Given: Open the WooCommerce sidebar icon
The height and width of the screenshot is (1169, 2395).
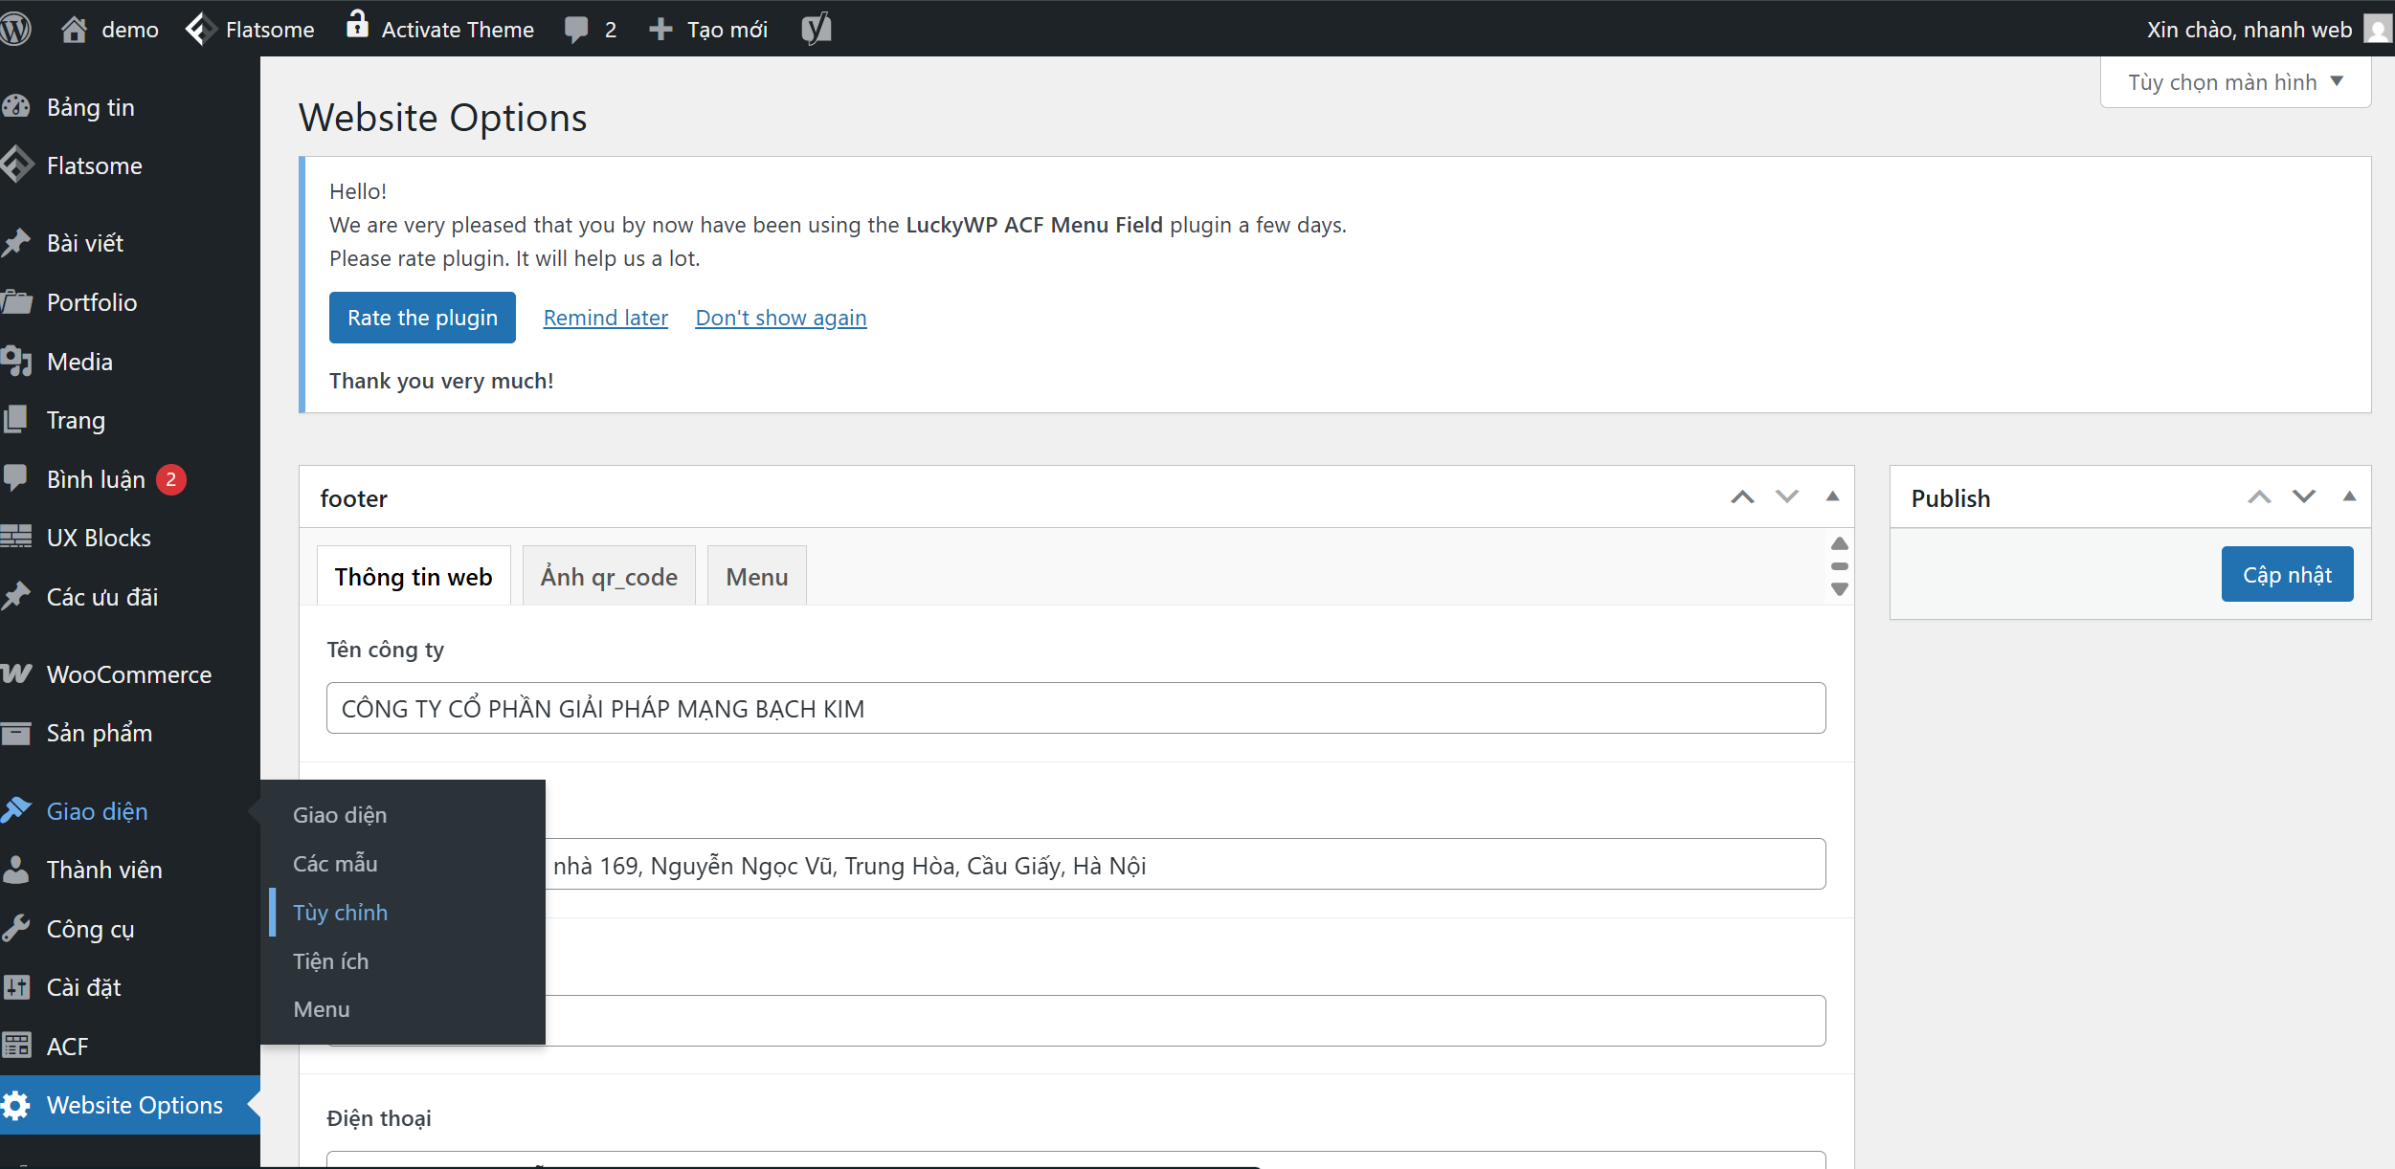Looking at the screenshot, I should 16,674.
